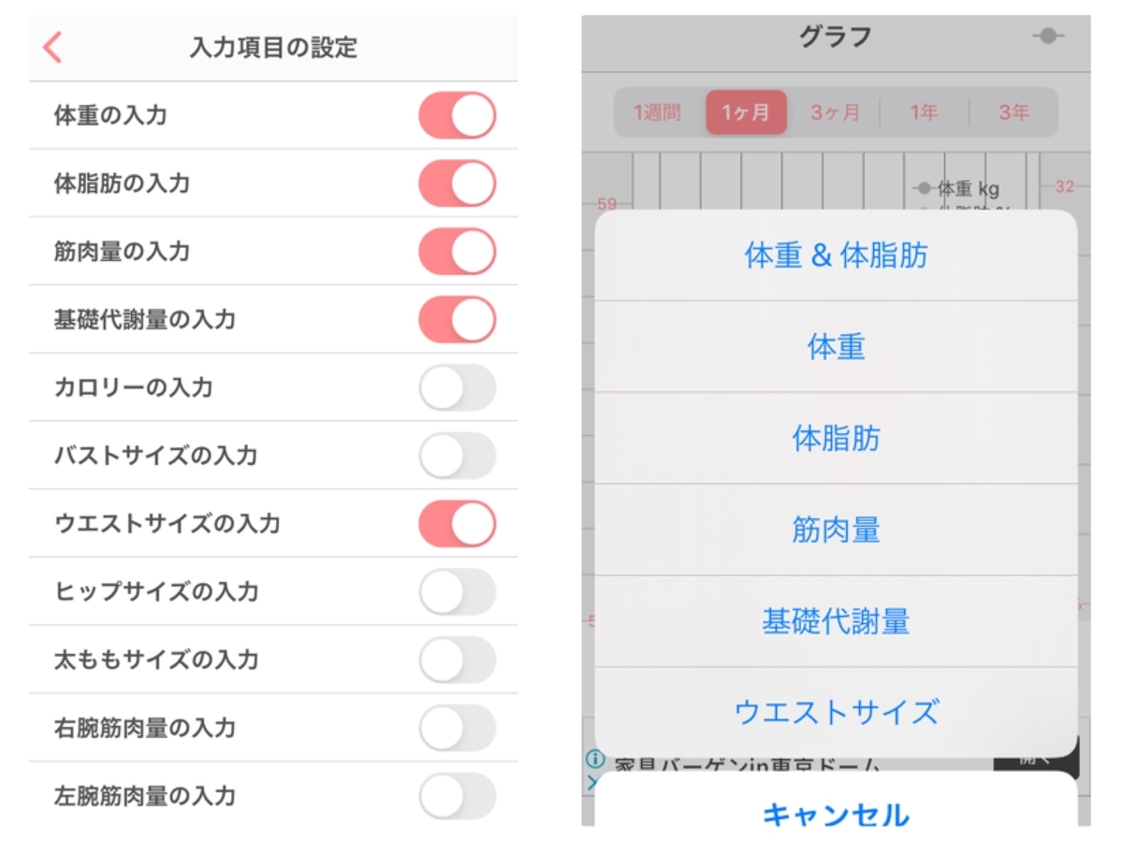Screen dimensions: 1123x842
Task: Click the slider icon beside the グラフ title
Action: tap(1048, 37)
